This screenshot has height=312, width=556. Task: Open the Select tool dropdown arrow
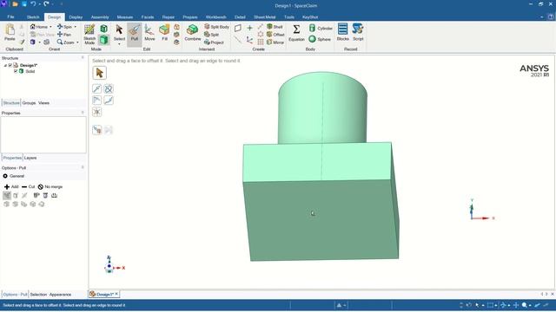(119, 44)
